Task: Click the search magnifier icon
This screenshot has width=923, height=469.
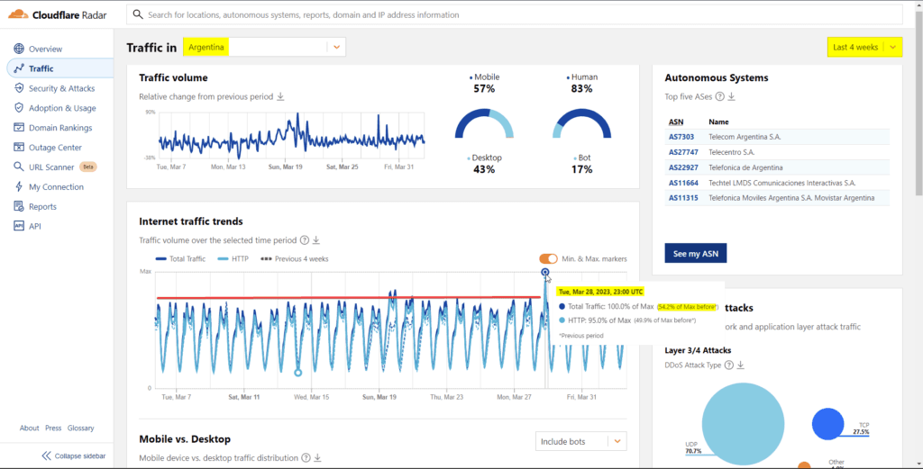Action: [137, 14]
